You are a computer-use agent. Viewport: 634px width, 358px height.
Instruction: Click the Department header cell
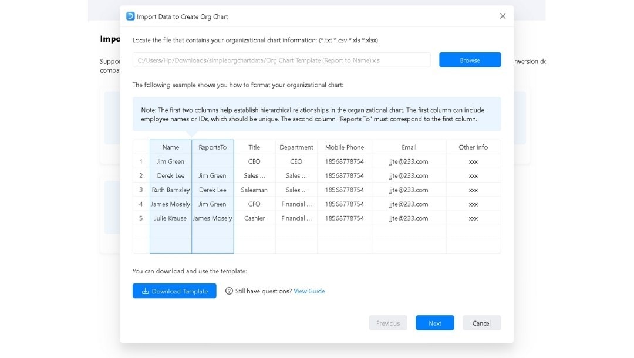click(x=296, y=147)
